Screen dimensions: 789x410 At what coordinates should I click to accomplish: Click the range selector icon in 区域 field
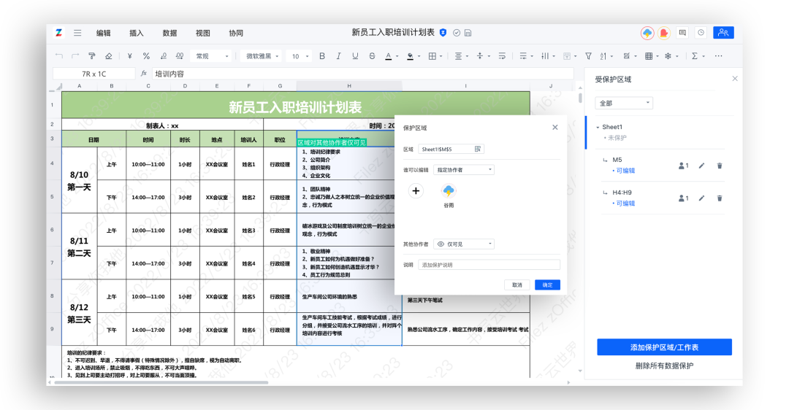click(478, 149)
